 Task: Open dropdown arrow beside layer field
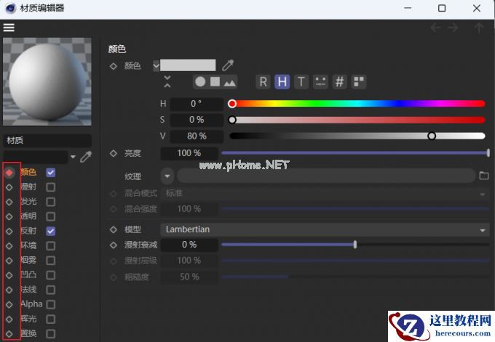(74, 157)
